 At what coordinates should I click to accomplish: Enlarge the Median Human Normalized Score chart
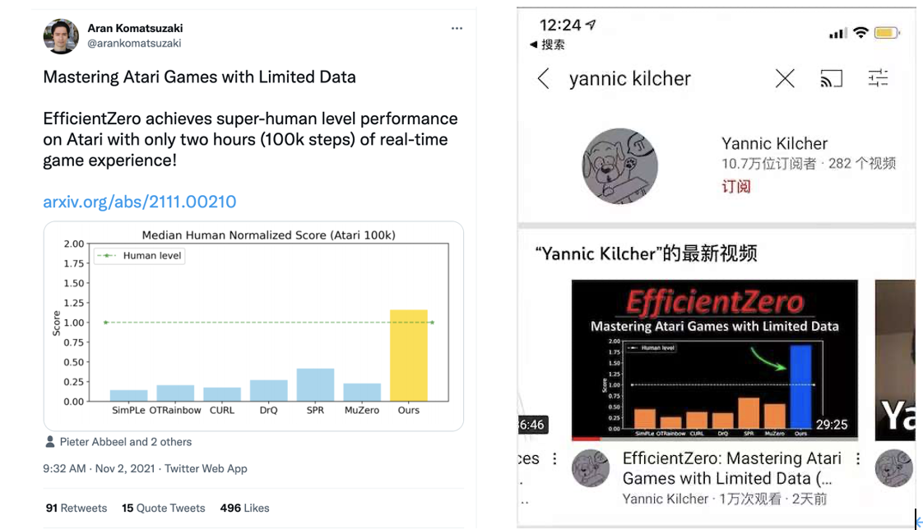253,326
